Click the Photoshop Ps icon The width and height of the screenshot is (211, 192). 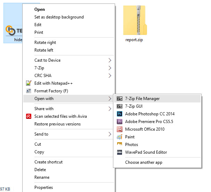tap(120, 114)
